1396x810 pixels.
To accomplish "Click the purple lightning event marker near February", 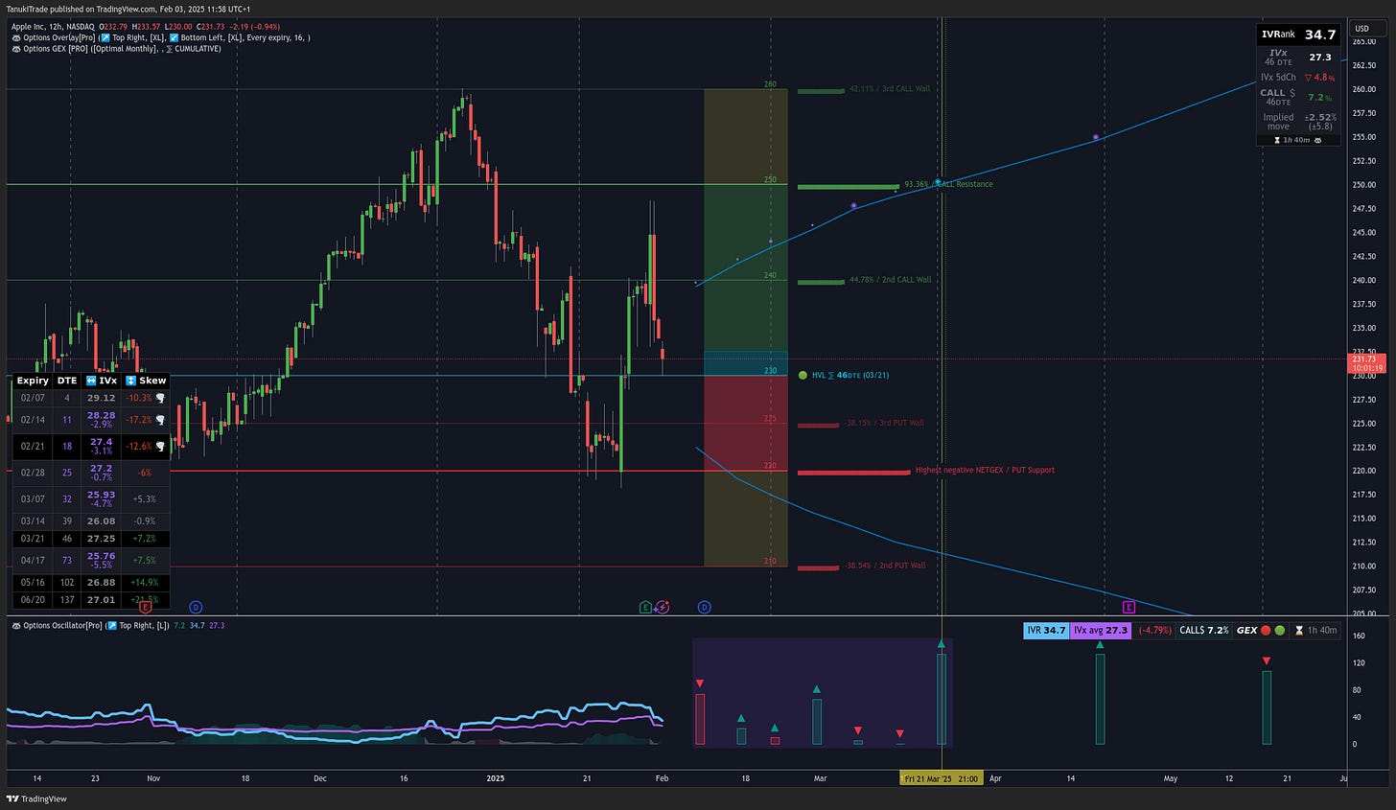I will pyautogui.click(x=663, y=607).
